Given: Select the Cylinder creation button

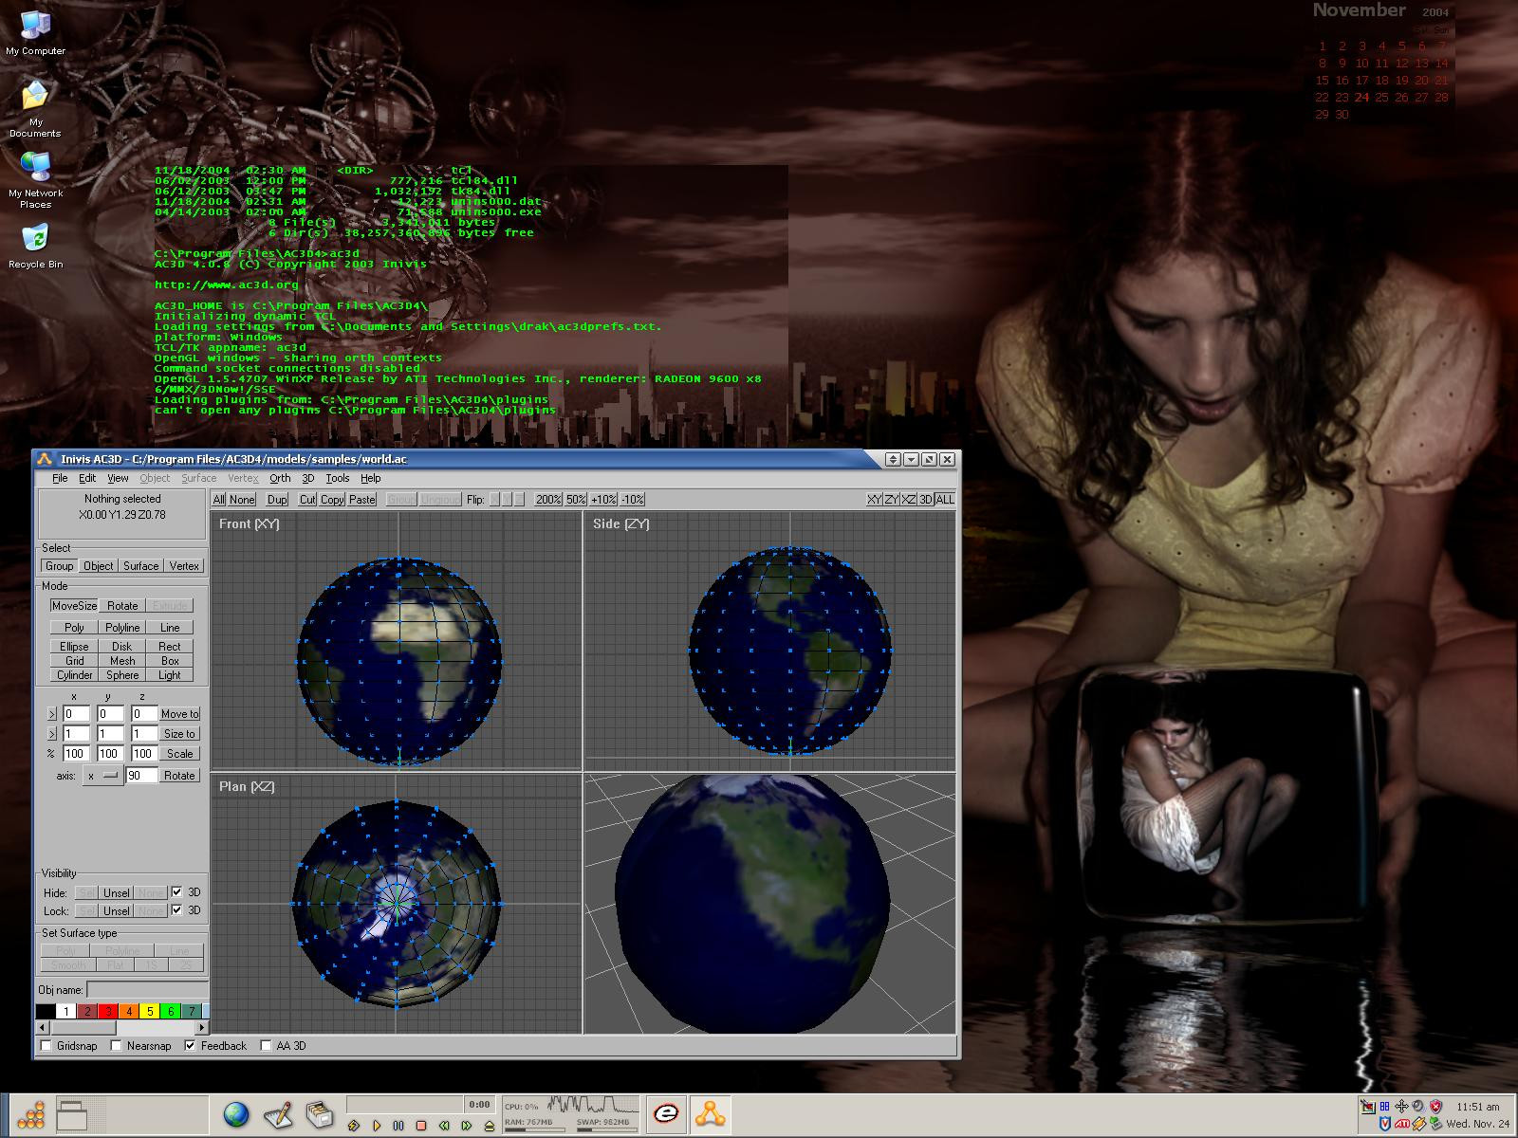Looking at the screenshot, I should click(x=74, y=675).
